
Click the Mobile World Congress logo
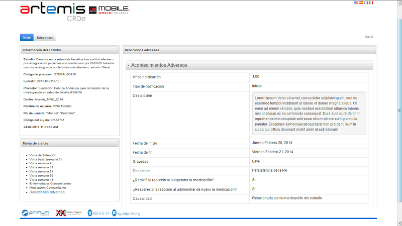pyautogui.click(x=109, y=10)
